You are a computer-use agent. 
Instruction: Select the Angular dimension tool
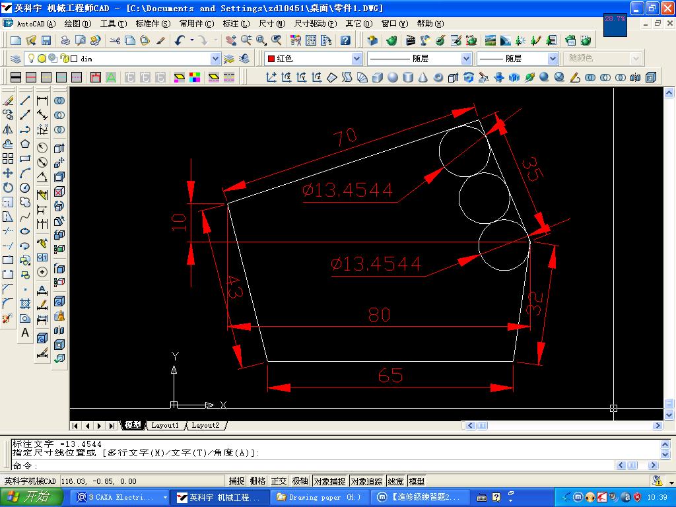(42, 177)
